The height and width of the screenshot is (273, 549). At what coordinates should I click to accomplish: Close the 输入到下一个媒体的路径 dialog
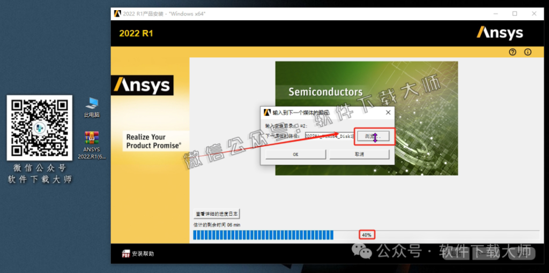(388, 112)
